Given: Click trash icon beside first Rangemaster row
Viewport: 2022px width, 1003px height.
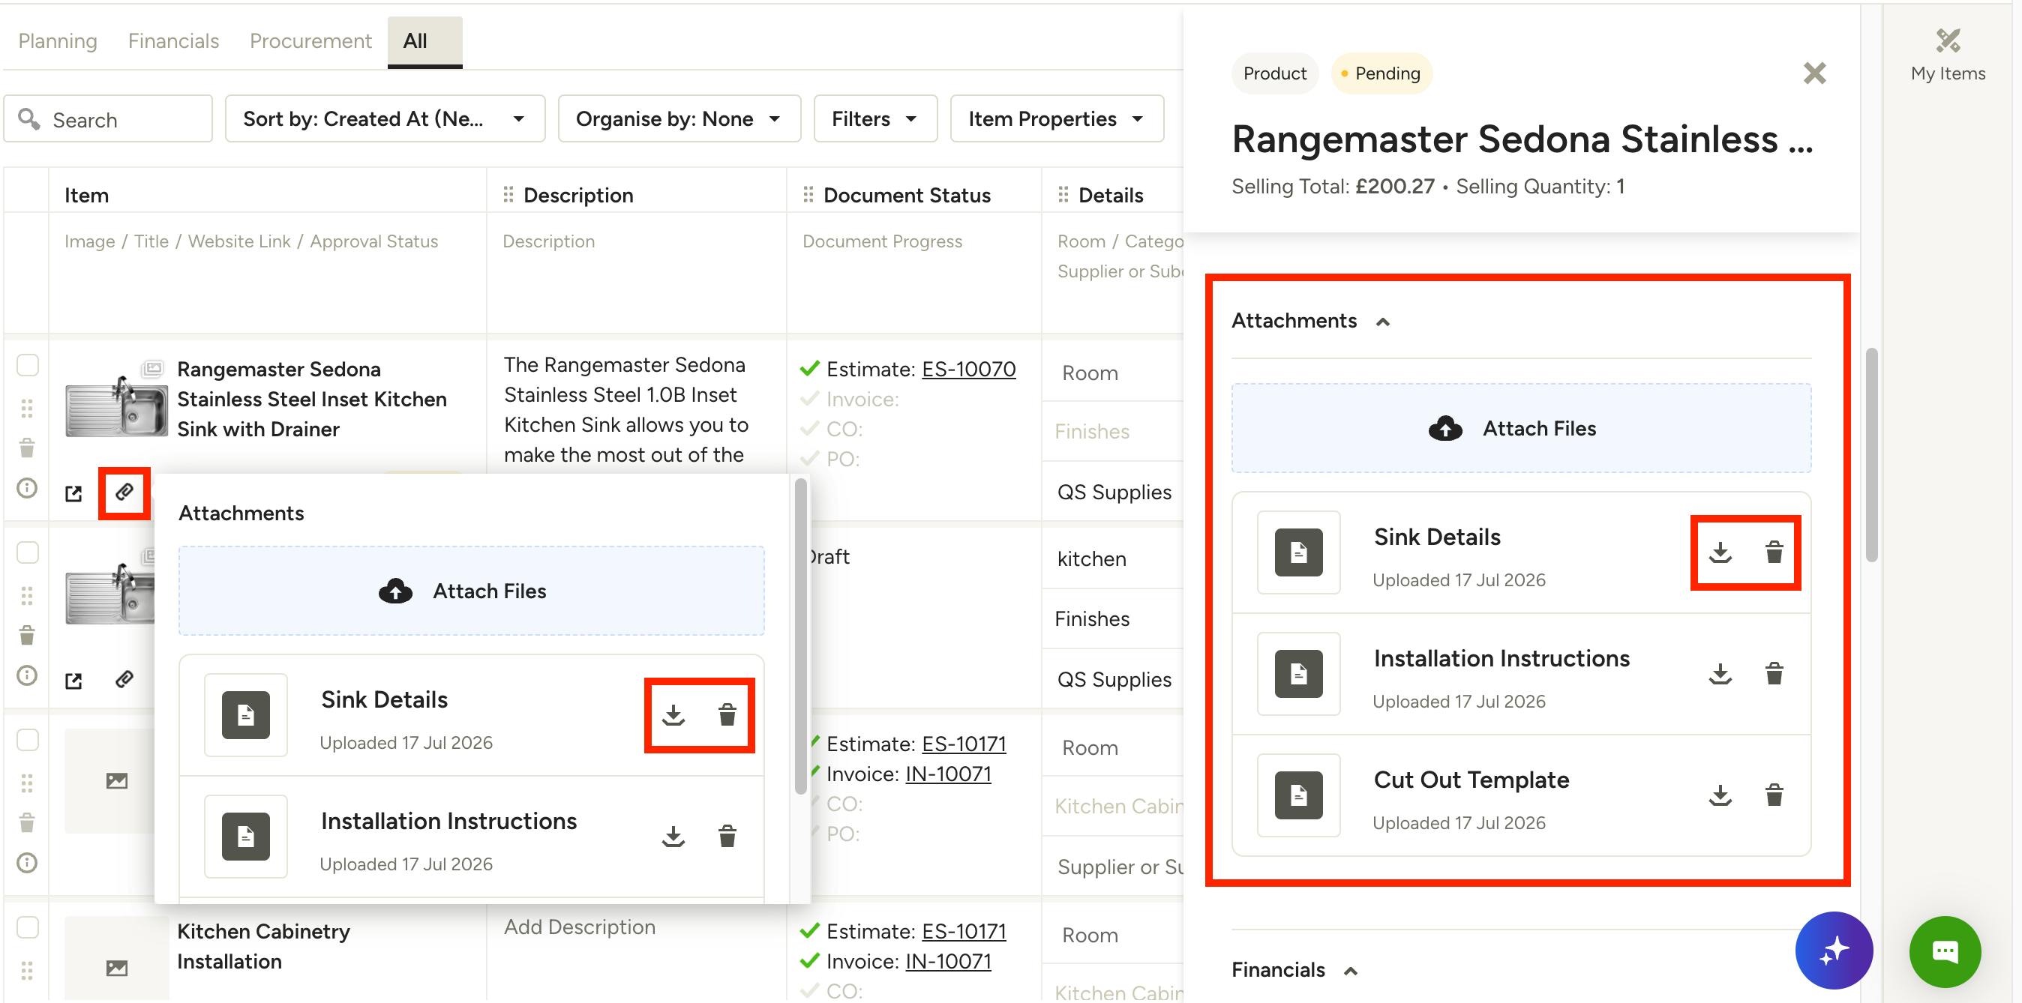Looking at the screenshot, I should tap(27, 448).
